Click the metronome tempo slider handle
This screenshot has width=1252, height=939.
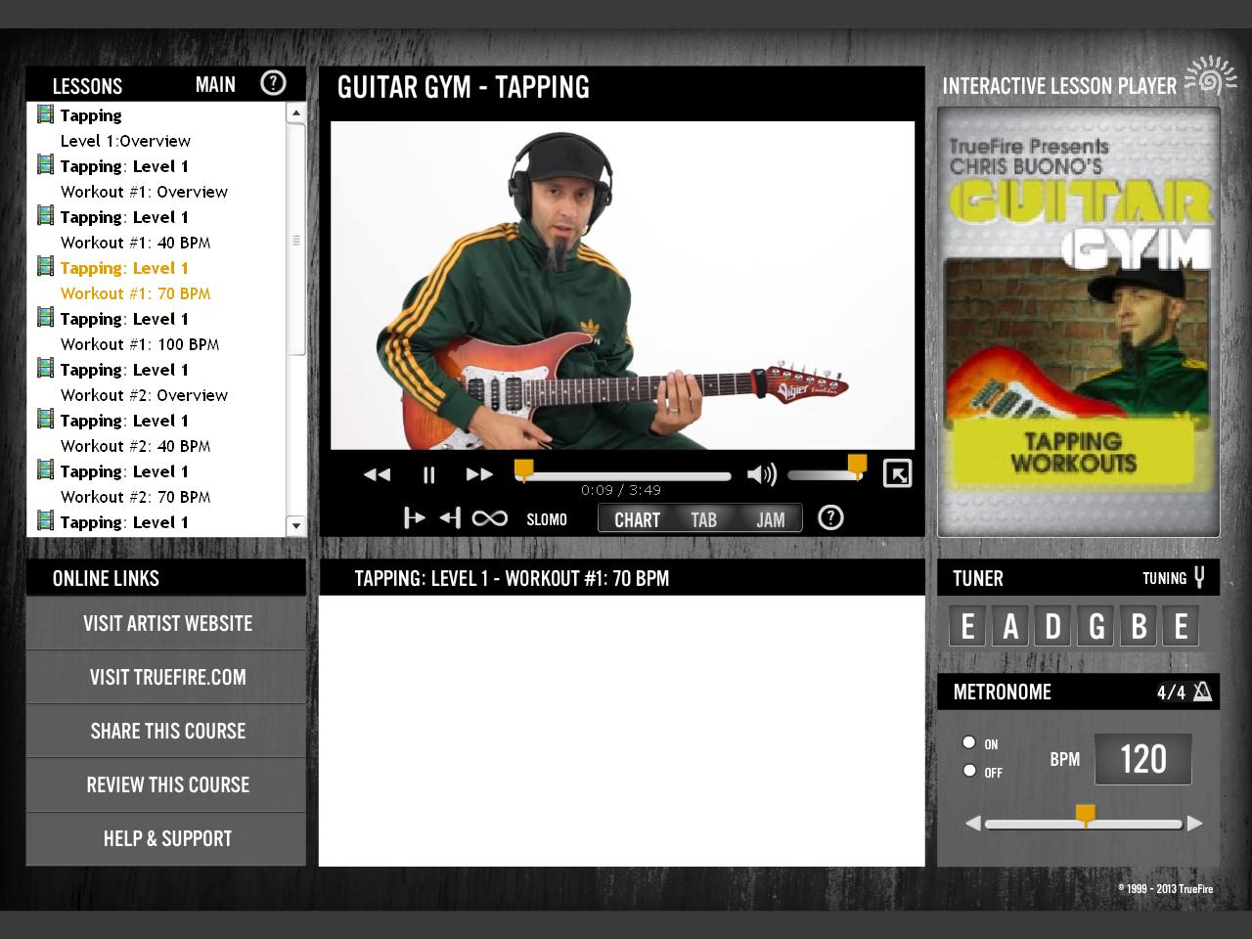[x=1085, y=816]
